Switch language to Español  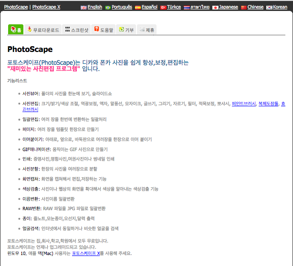click(x=149, y=7)
